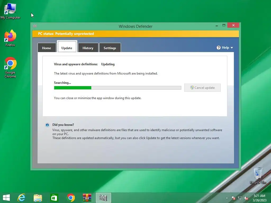This screenshot has height=203, width=271.
Task: Open File Explorer from taskbar
Action: 38,198
